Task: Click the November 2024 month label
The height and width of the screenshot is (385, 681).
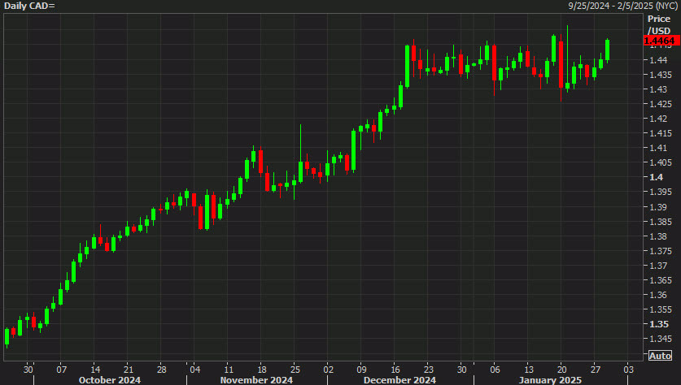Action: coord(256,380)
